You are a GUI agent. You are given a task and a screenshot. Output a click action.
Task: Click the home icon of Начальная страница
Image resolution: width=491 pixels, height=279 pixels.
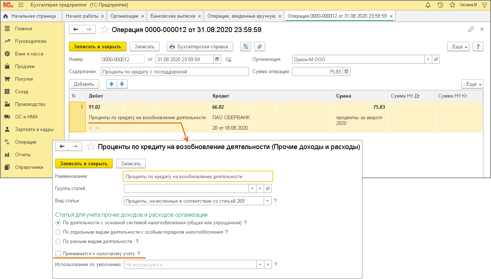6,16
